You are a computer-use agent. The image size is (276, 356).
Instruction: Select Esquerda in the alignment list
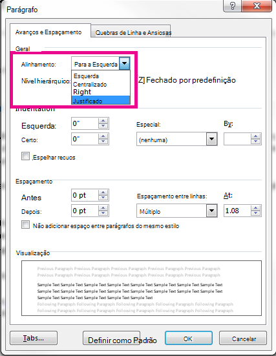(86, 76)
